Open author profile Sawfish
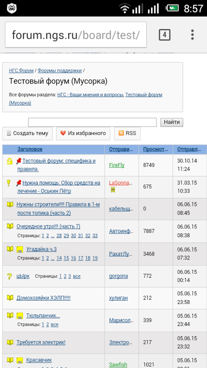 pos(118,364)
